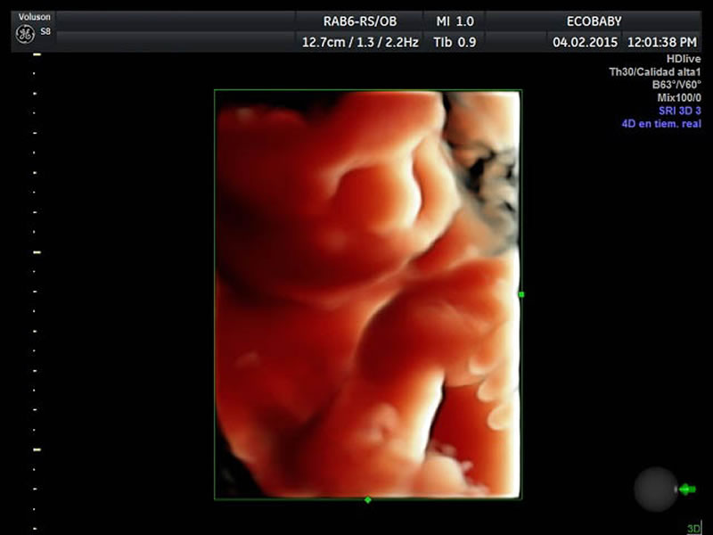Click the green diamond marker on ROI bottom edge

tap(368, 499)
